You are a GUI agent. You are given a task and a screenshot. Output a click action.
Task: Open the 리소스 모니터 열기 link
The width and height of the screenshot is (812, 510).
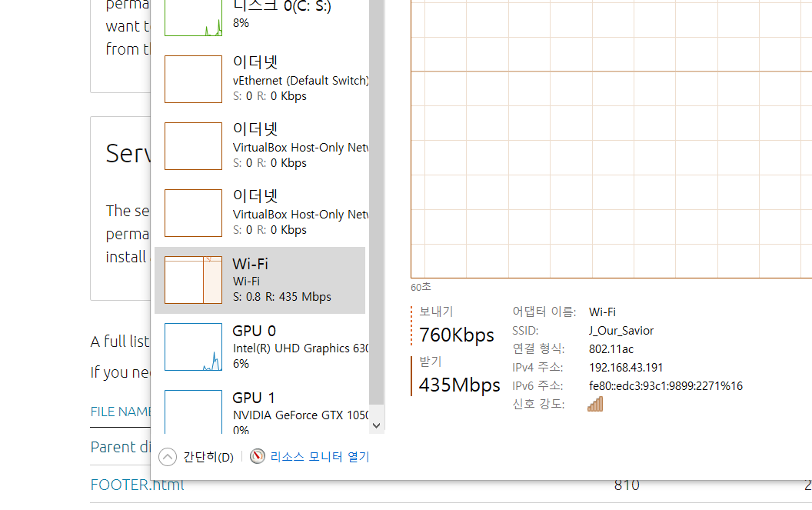320,457
